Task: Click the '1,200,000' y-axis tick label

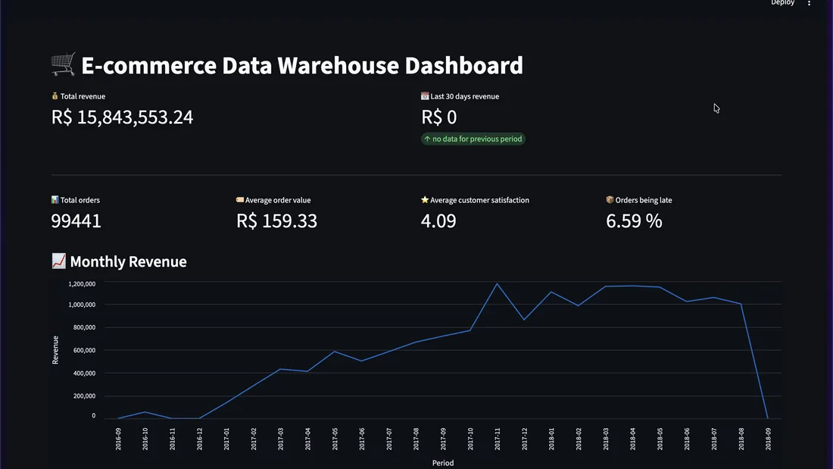Action: pyautogui.click(x=82, y=284)
